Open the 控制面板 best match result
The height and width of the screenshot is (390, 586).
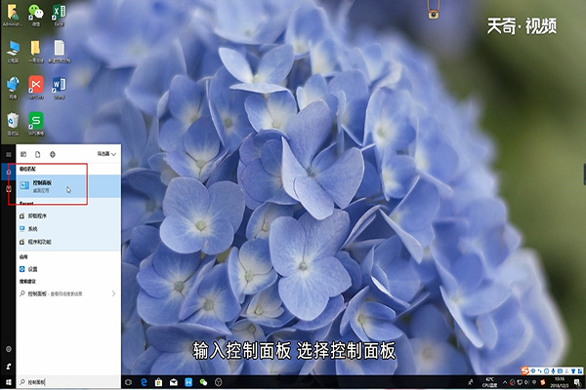[68, 186]
